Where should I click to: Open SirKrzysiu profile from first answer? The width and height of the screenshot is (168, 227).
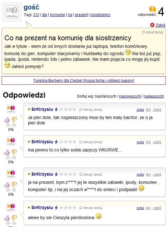(x=42, y=109)
